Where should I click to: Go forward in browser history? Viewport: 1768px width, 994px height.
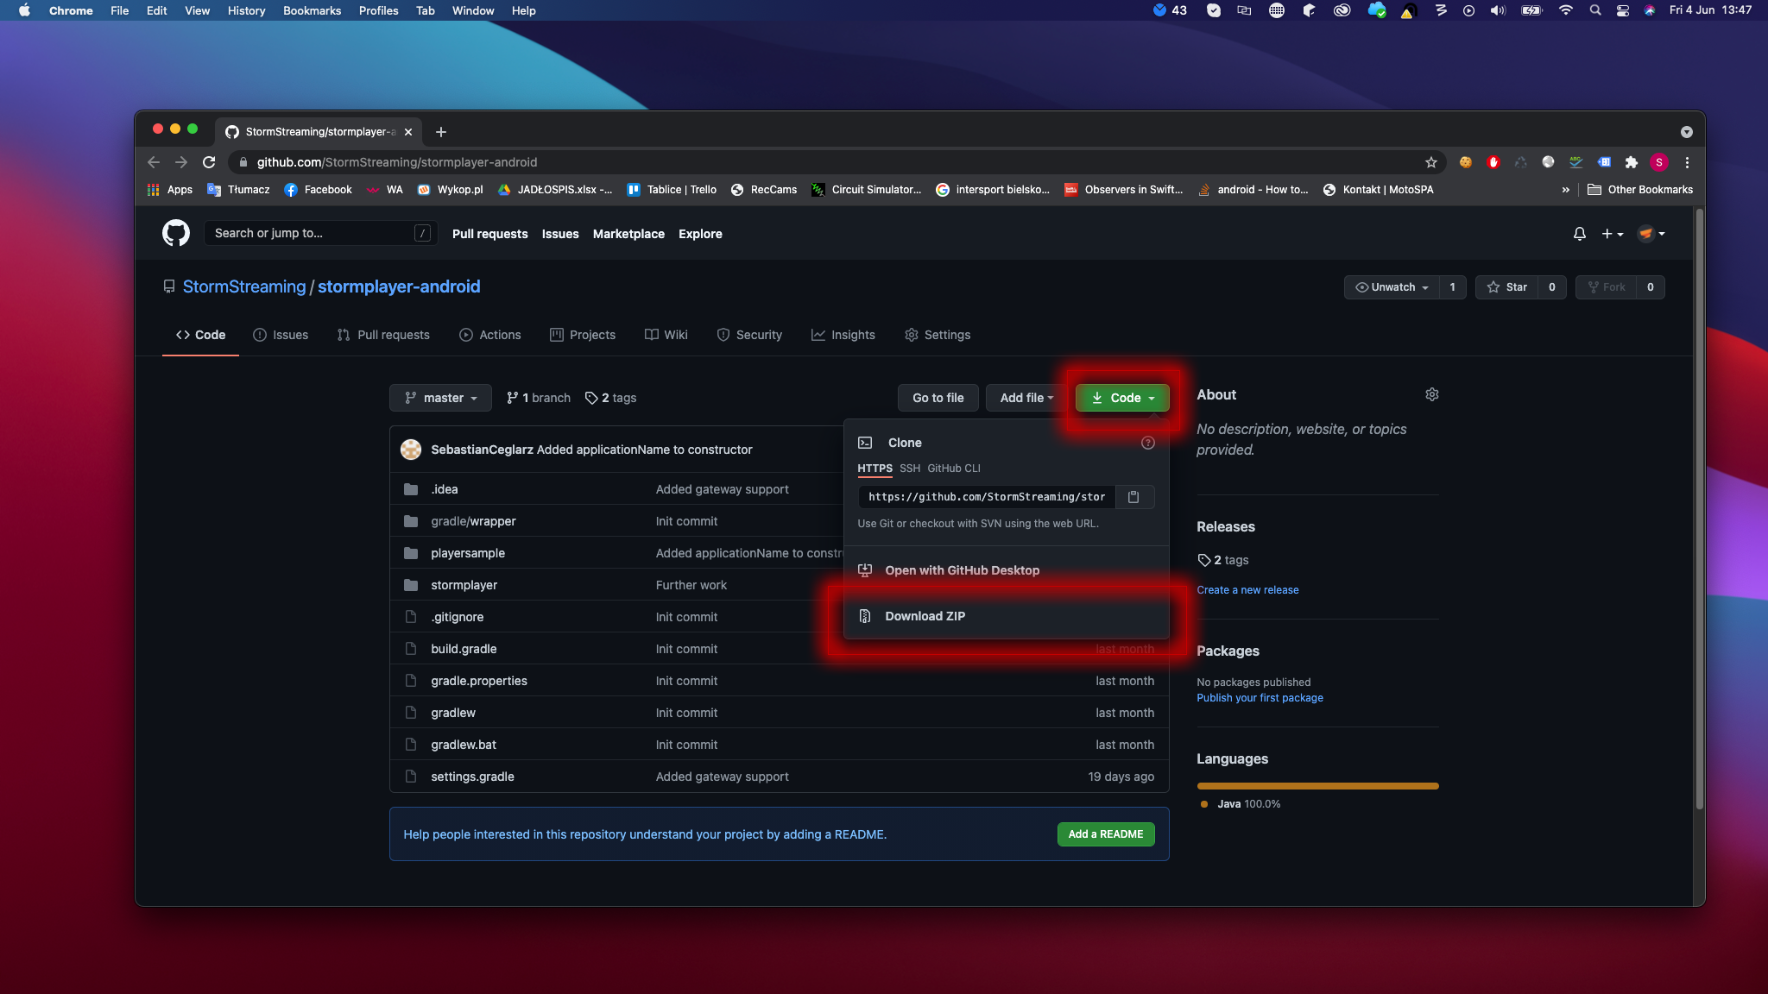coord(181,162)
